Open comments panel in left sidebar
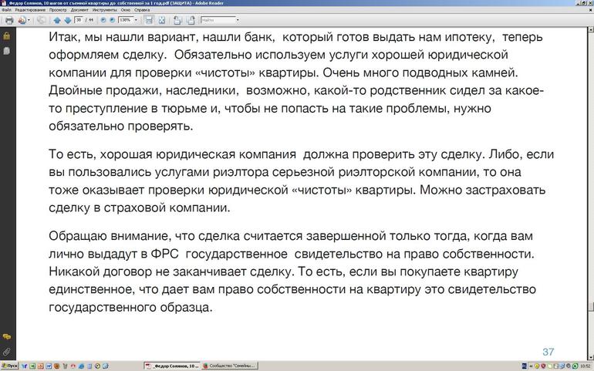The height and width of the screenshot is (371, 594). coord(6,337)
